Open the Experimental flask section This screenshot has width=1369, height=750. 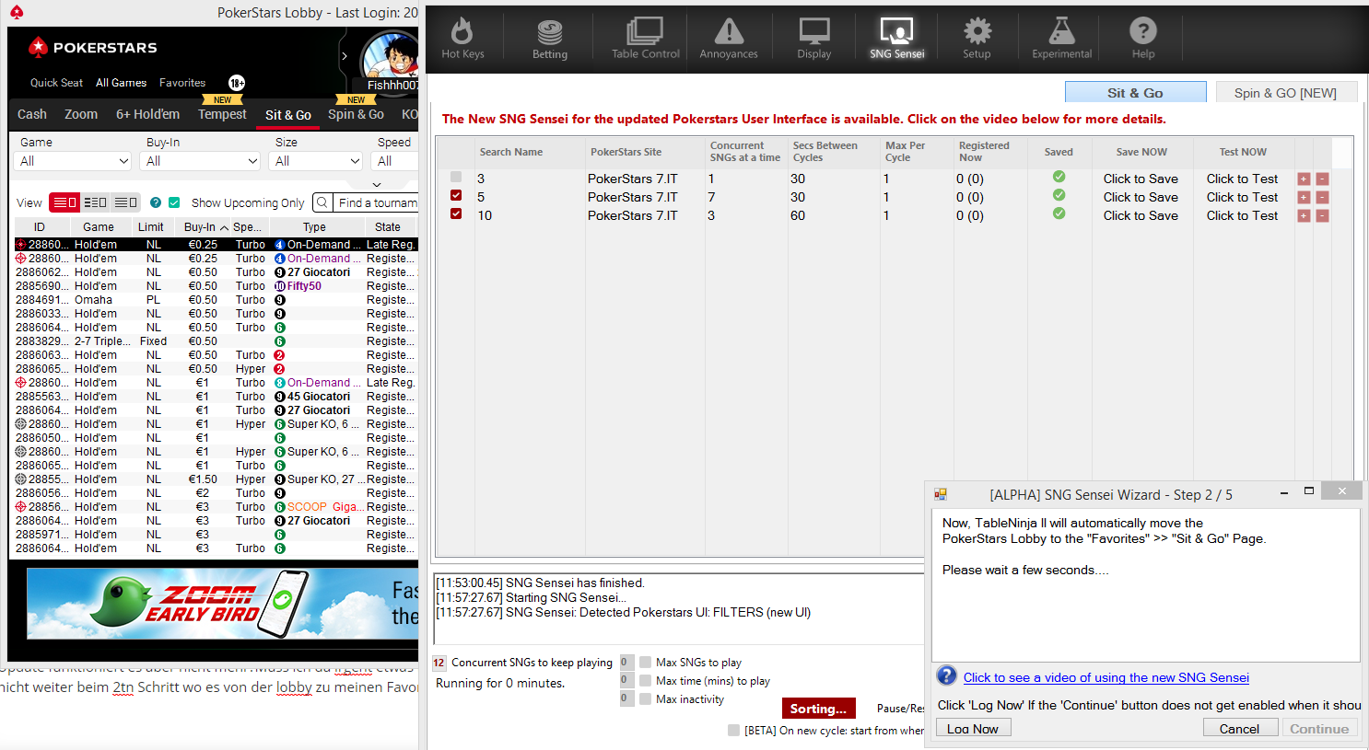point(1061,38)
